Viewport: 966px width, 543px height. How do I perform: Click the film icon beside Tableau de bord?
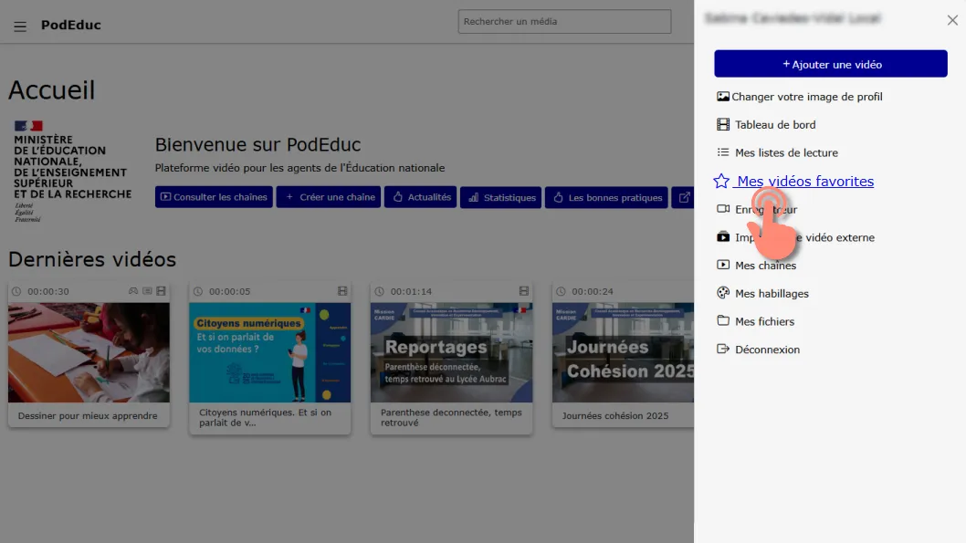click(722, 124)
